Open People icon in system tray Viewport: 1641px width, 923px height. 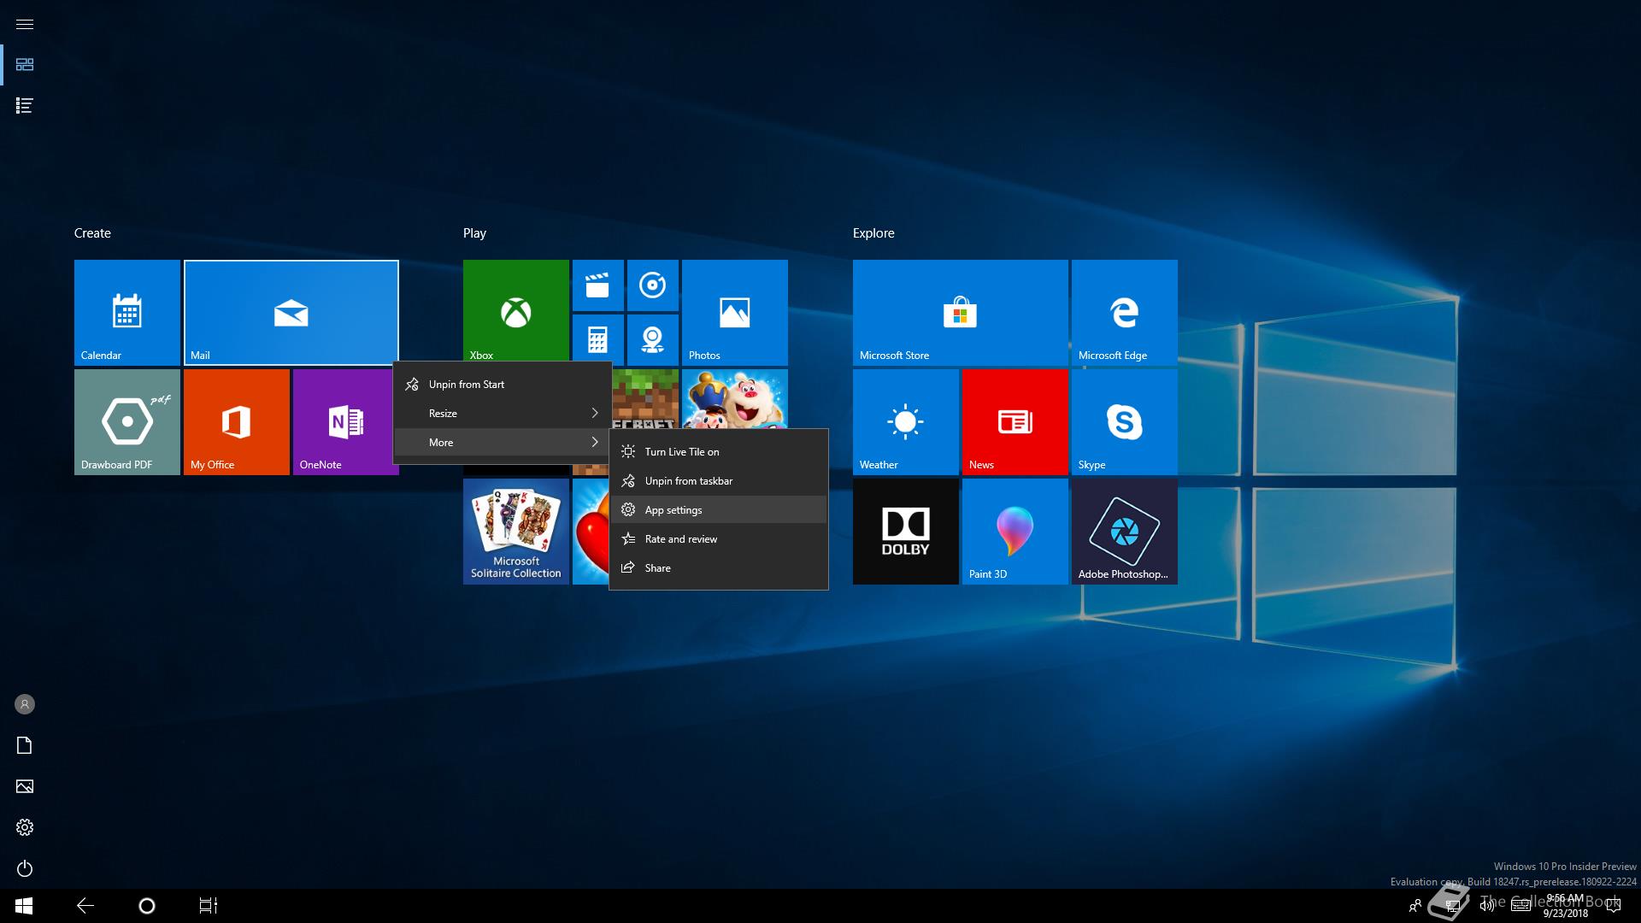click(1415, 906)
